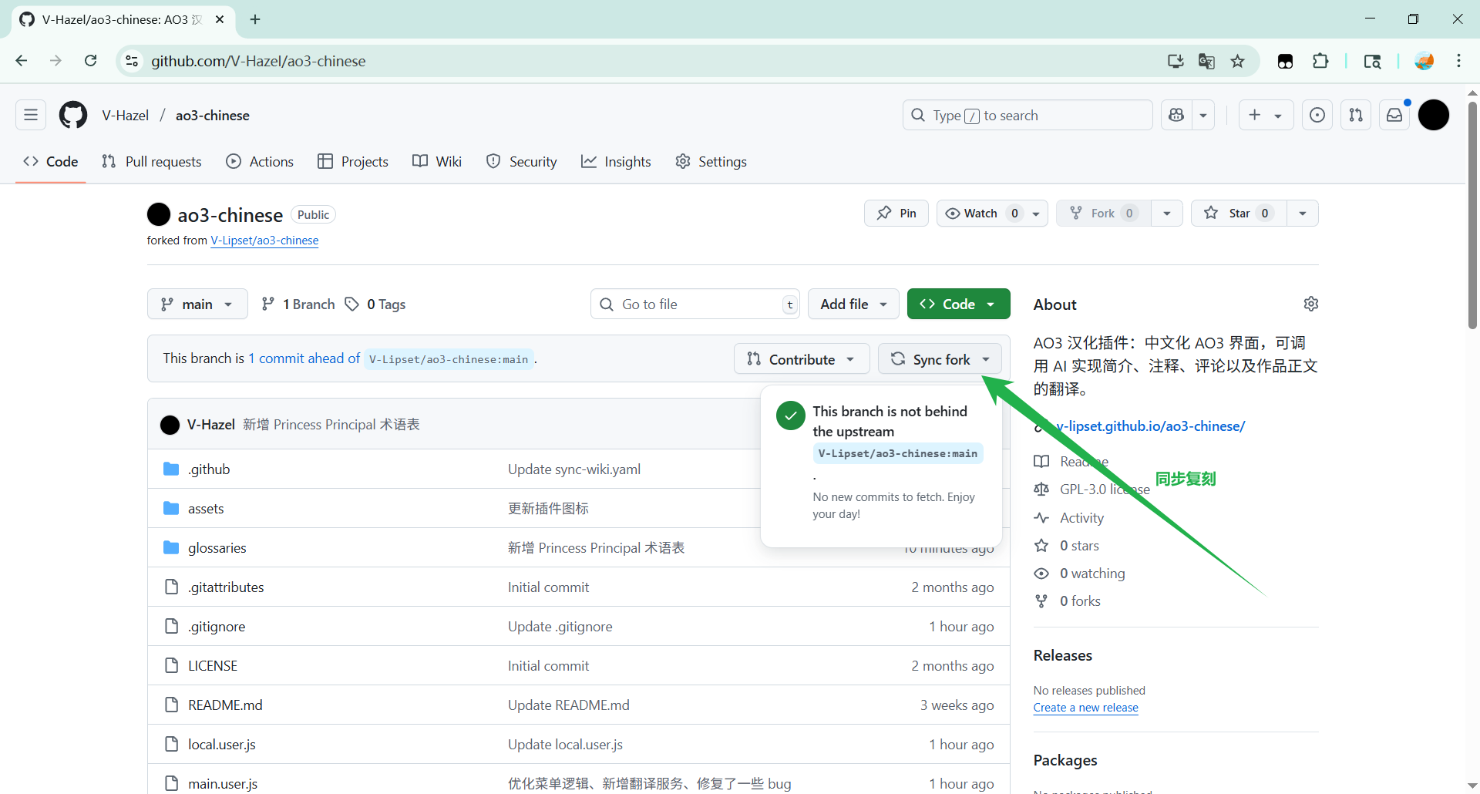Image resolution: width=1480 pixels, height=794 pixels.
Task: Click the About section gear icon
Action: (x=1310, y=304)
